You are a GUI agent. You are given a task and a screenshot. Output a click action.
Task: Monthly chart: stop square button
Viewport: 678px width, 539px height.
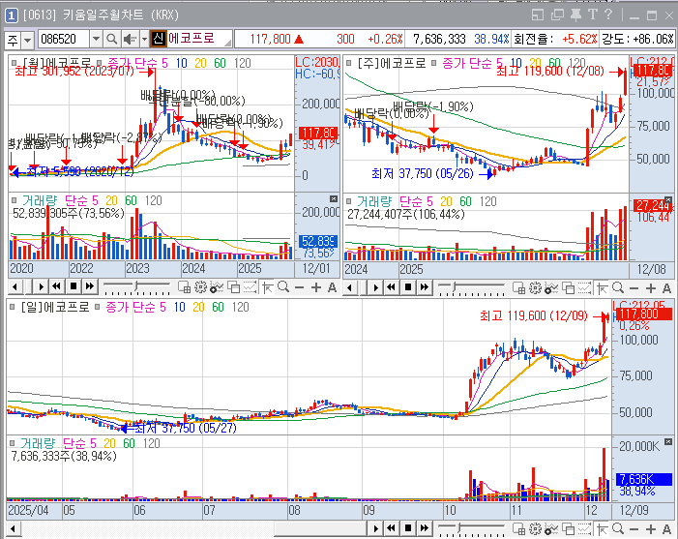pyautogui.click(x=74, y=286)
